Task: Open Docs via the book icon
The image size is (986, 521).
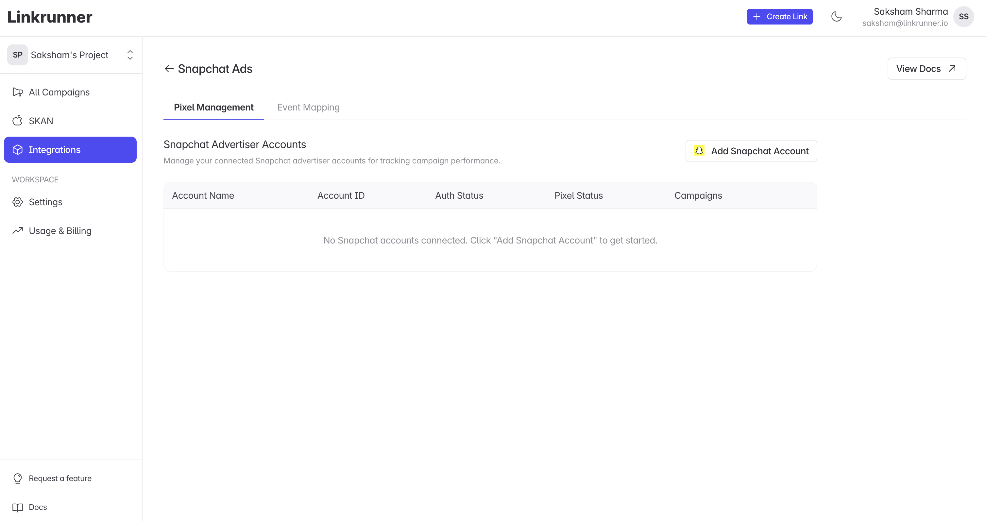Action: coord(18,507)
